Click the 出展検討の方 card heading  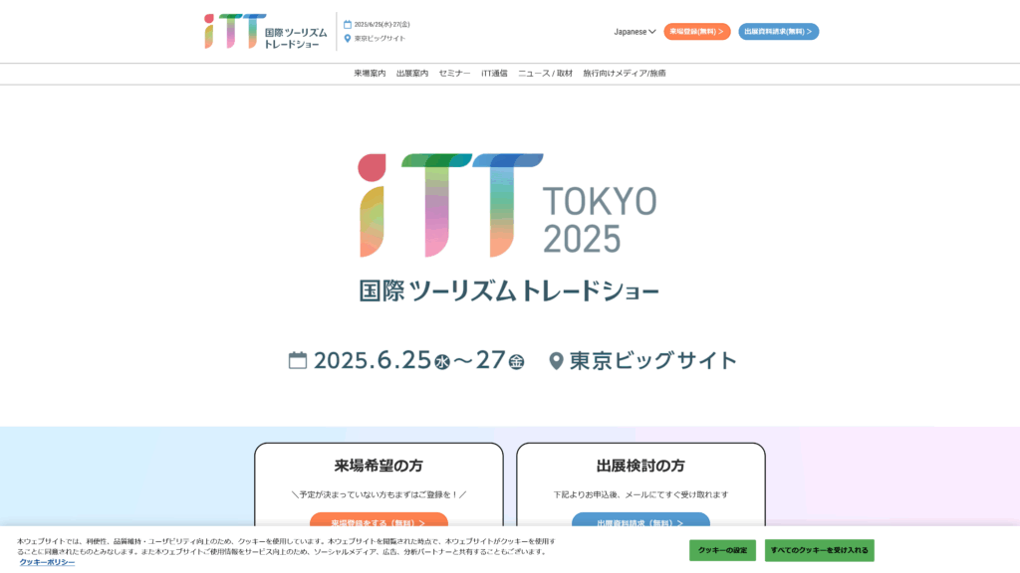pyautogui.click(x=640, y=466)
